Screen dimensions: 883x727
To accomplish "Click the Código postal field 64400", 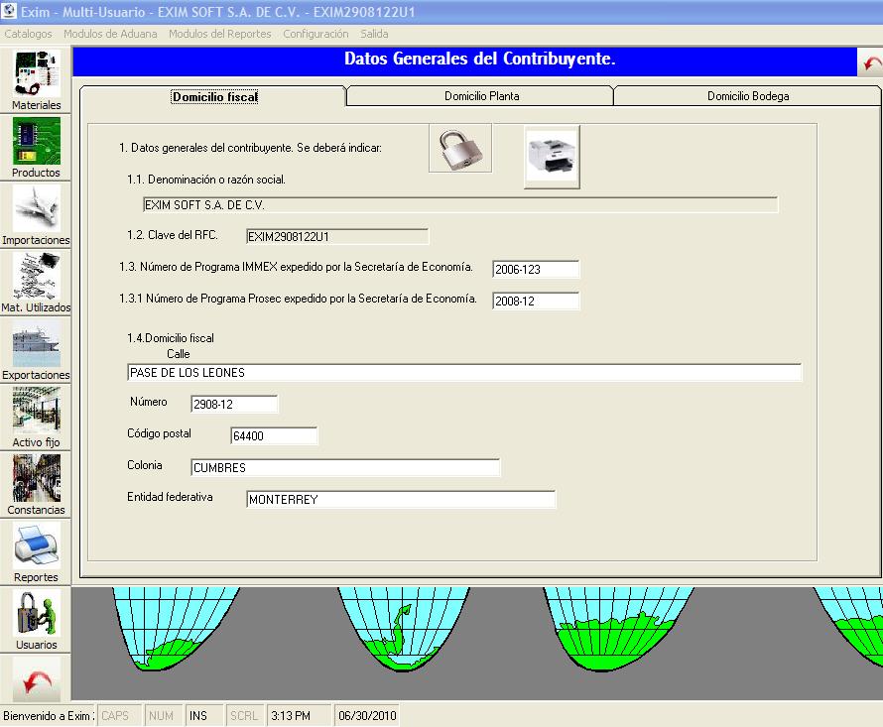I will coord(274,435).
